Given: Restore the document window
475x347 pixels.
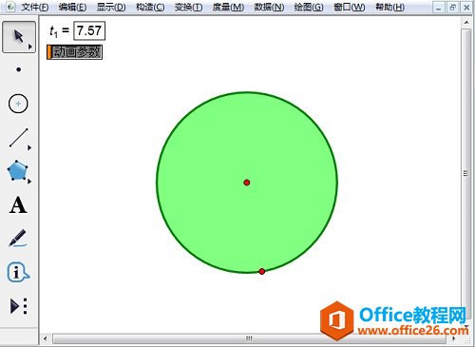Looking at the screenshot, I should [x=452, y=8].
